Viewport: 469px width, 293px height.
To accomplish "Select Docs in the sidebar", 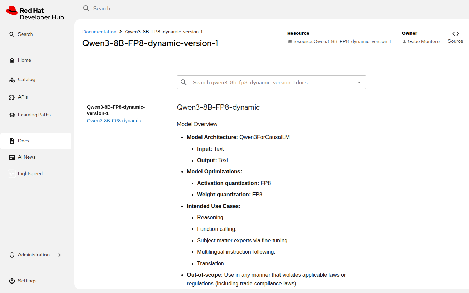I will point(24,141).
